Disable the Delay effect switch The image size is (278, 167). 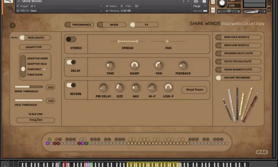click(x=71, y=62)
